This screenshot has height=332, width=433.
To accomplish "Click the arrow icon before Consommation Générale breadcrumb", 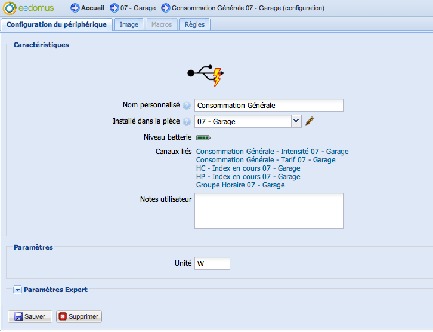I will 166,8.
